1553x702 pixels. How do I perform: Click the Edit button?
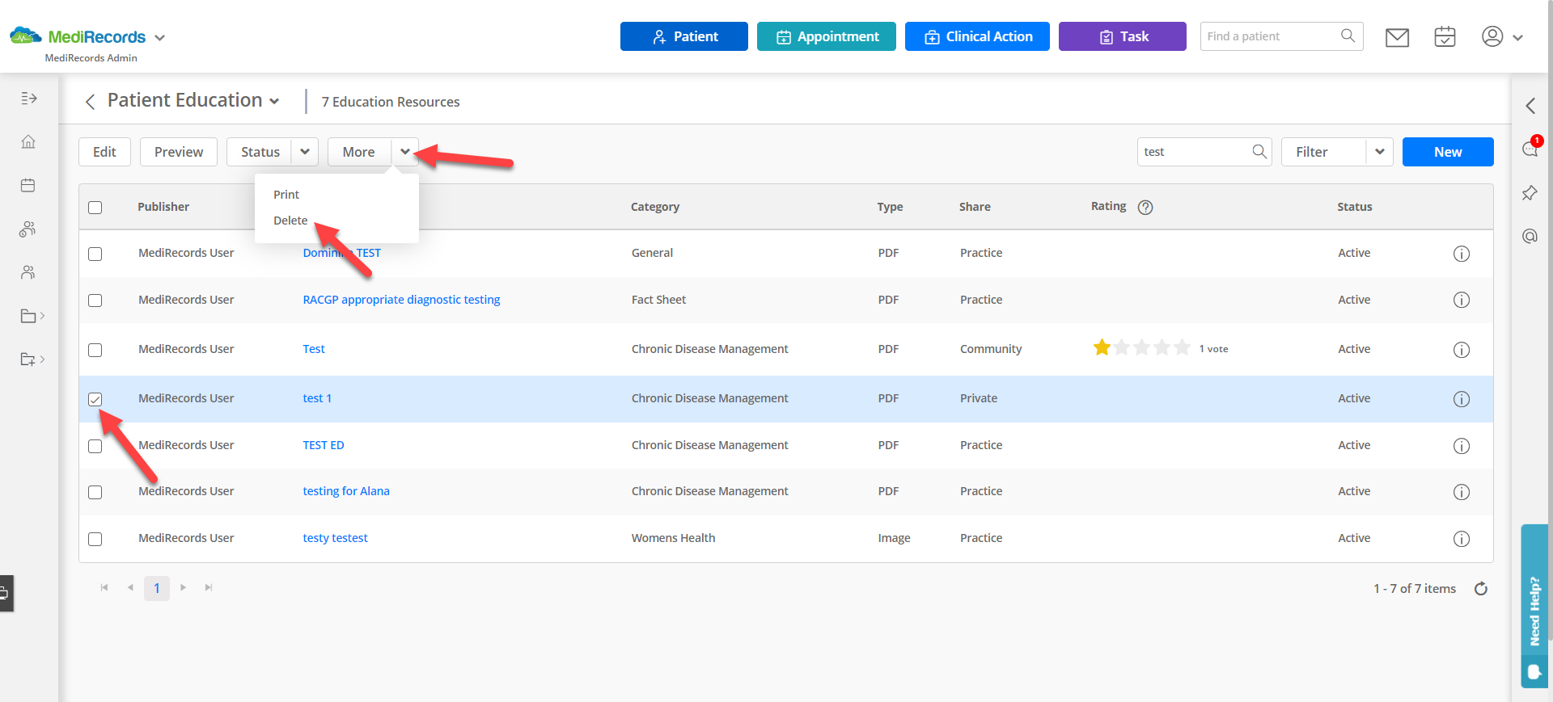104,152
